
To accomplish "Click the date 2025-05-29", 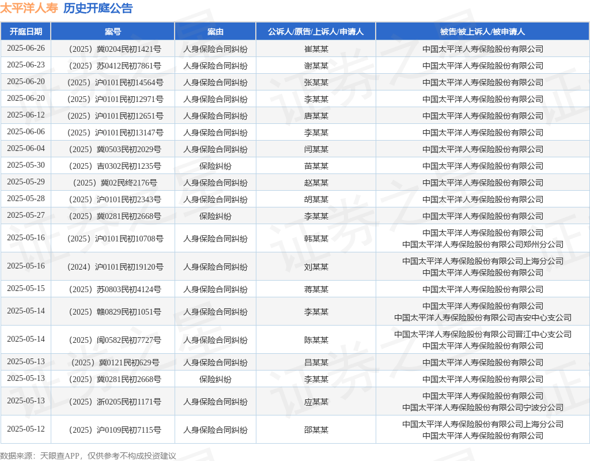I will coord(25,182).
